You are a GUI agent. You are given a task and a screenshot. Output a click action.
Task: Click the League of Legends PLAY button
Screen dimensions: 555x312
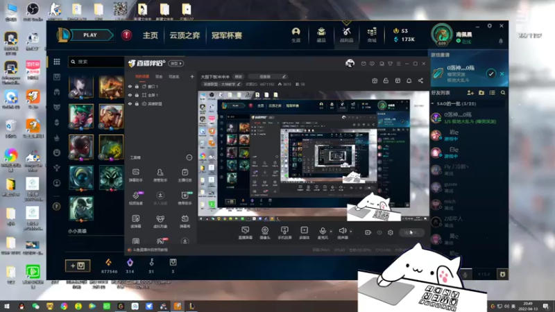(x=90, y=35)
